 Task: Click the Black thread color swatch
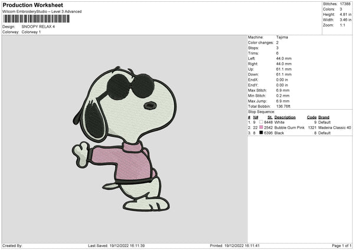(261, 133)
